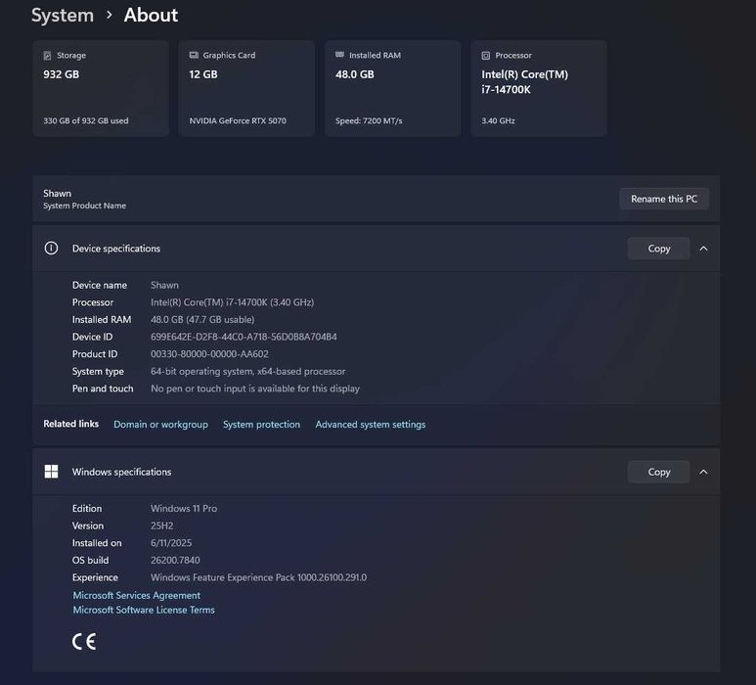Open Microsoft Services Agreement link
The image size is (756, 685).
tap(137, 595)
